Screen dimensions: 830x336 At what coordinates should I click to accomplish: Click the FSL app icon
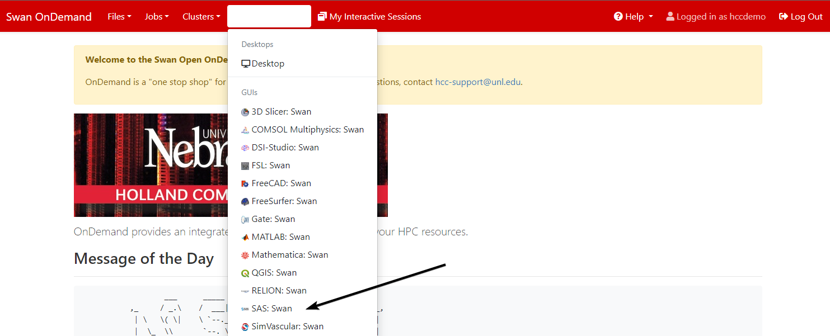click(245, 165)
